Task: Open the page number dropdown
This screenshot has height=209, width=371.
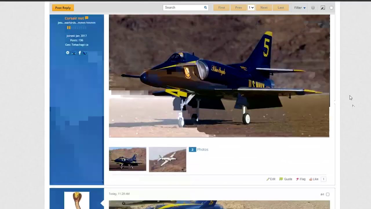Action: pos(251,8)
